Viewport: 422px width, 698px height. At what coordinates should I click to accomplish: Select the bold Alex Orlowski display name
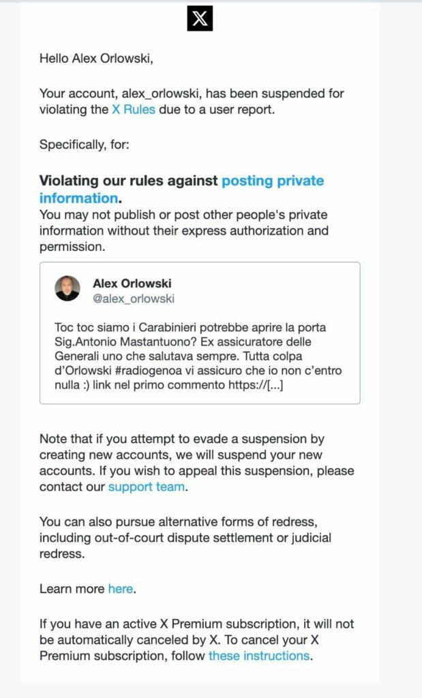click(132, 283)
